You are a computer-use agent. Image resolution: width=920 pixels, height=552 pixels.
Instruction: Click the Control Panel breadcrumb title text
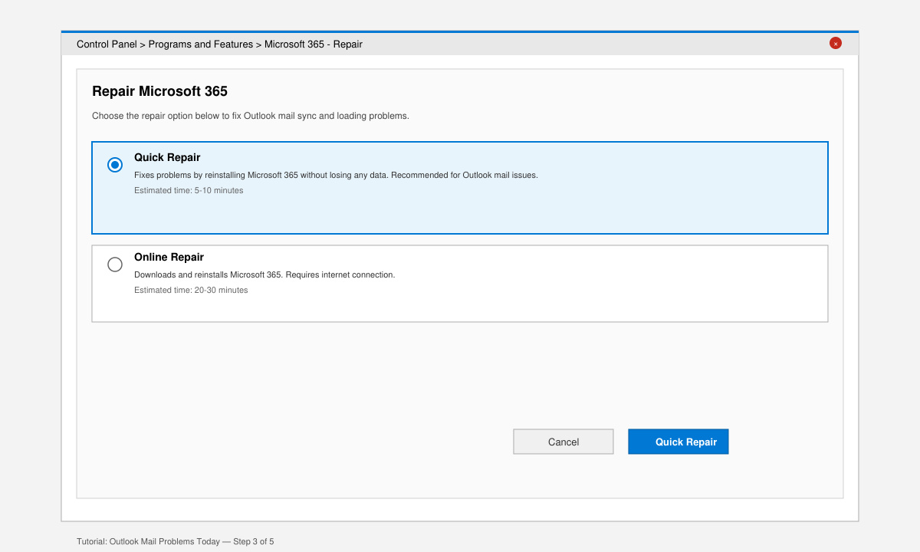point(219,44)
